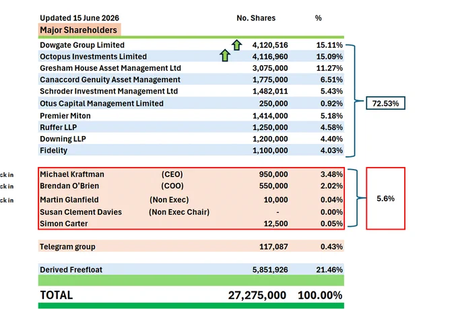Select the 21.46% freefloat percentage

[x=329, y=270]
